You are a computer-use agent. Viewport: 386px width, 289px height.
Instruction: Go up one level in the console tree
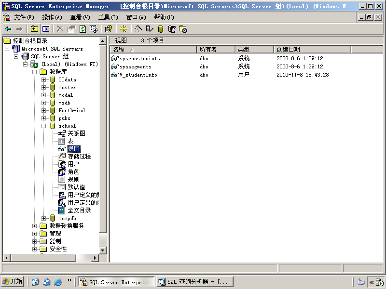pyautogui.click(x=34, y=29)
